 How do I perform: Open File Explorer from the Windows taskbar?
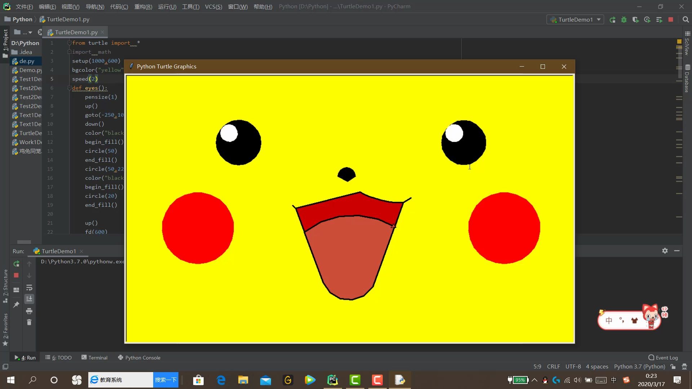click(x=243, y=380)
